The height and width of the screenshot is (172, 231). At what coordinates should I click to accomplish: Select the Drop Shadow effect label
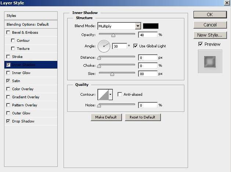click(23, 121)
